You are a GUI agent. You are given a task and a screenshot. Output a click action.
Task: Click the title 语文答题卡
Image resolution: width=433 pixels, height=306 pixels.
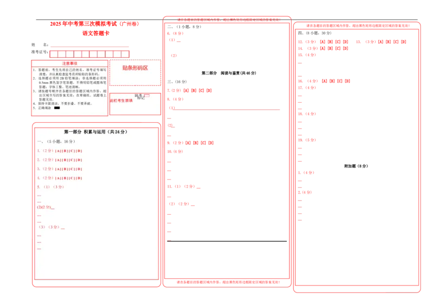pyautogui.click(x=96, y=34)
